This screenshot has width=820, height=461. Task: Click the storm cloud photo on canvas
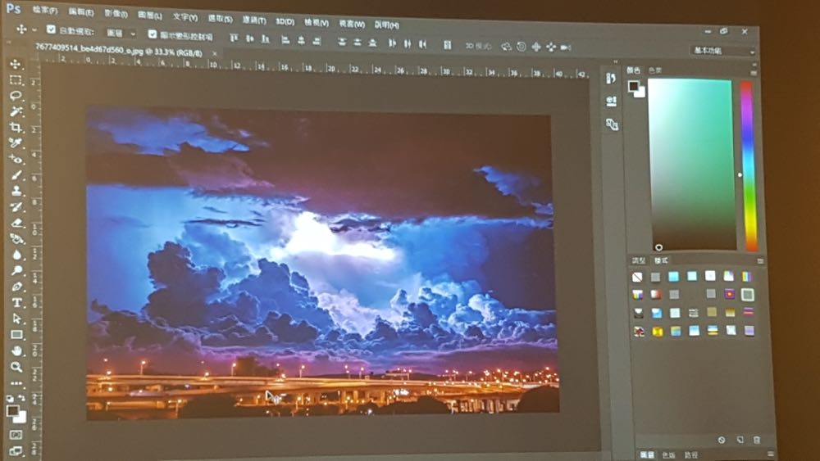click(321, 264)
